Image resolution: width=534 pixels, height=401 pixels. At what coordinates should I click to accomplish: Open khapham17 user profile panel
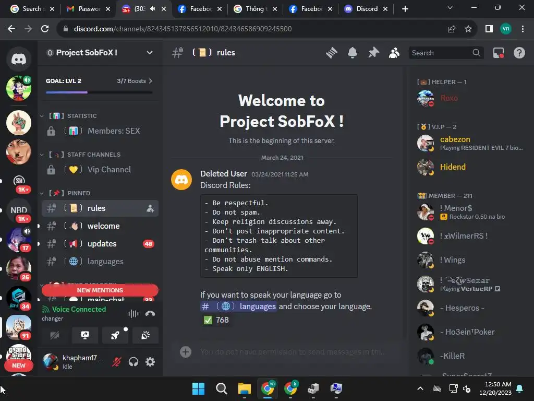[73, 362]
